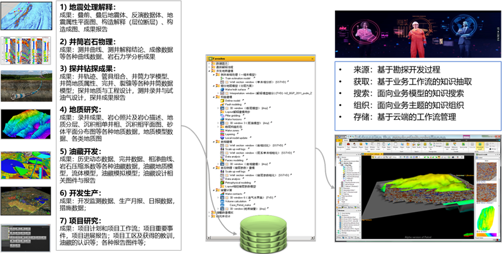The height and width of the screenshot is (254, 502).
Task: Click the seismic section thumbnail at top left
Action: point(27,17)
